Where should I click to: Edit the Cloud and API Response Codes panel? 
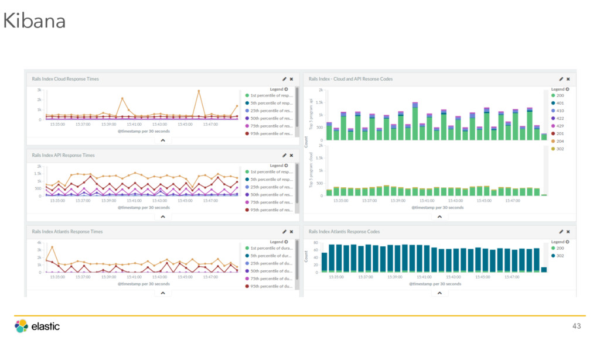(x=561, y=79)
